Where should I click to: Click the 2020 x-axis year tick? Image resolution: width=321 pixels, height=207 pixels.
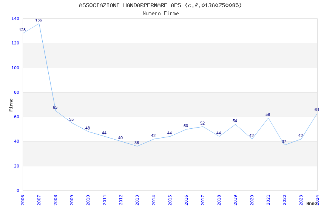pyautogui.click(x=252, y=200)
